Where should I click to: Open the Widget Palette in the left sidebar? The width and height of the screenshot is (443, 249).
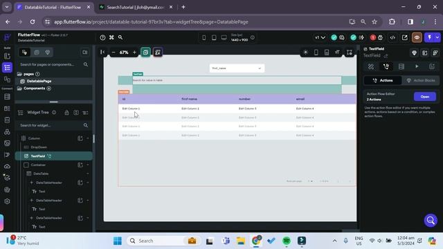pyautogui.click(x=7, y=56)
